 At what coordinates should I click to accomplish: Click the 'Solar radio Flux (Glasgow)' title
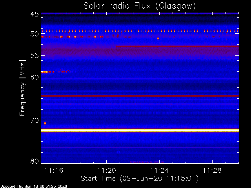(x=140, y=6)
